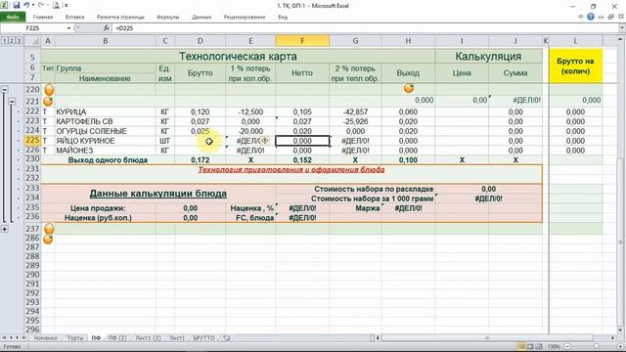626x352 pixels.
Task: Switch to the Вставка ribbon tab
Action: point(74,18)
